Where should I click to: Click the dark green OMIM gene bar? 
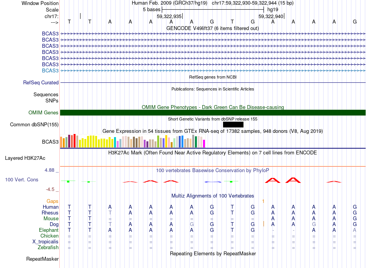pyautogui.click(x=213, y=113)
